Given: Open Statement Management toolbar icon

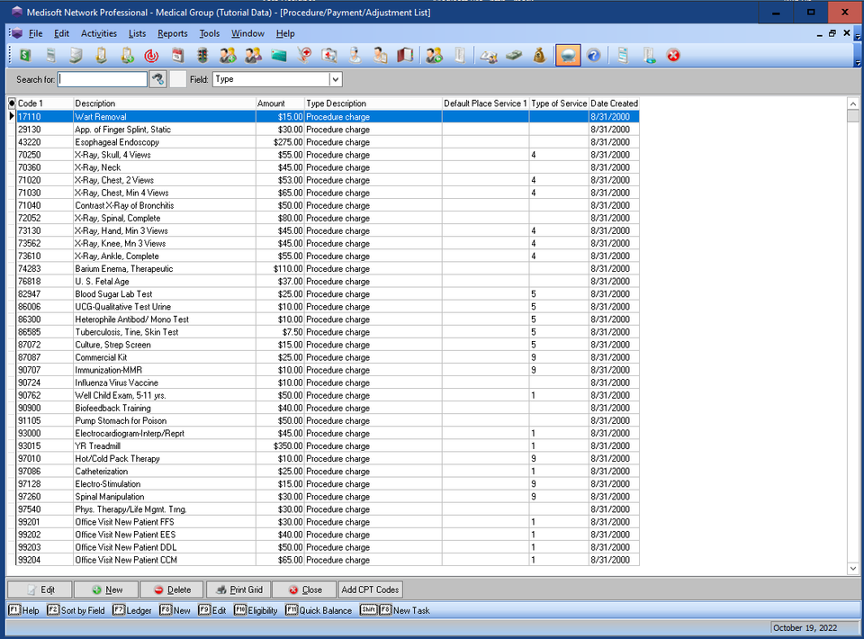Looking at the screenshot, I should coord(76,55).
